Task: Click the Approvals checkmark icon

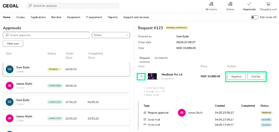Action: click(249, 4)
